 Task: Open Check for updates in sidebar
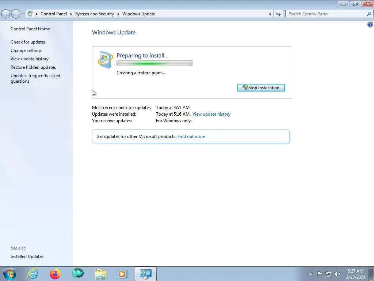(x=28, y=42)
